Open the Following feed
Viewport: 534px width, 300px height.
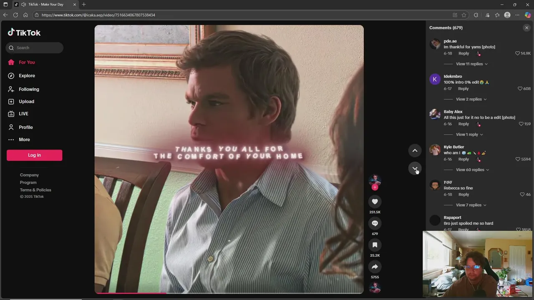tap(23, 89)
